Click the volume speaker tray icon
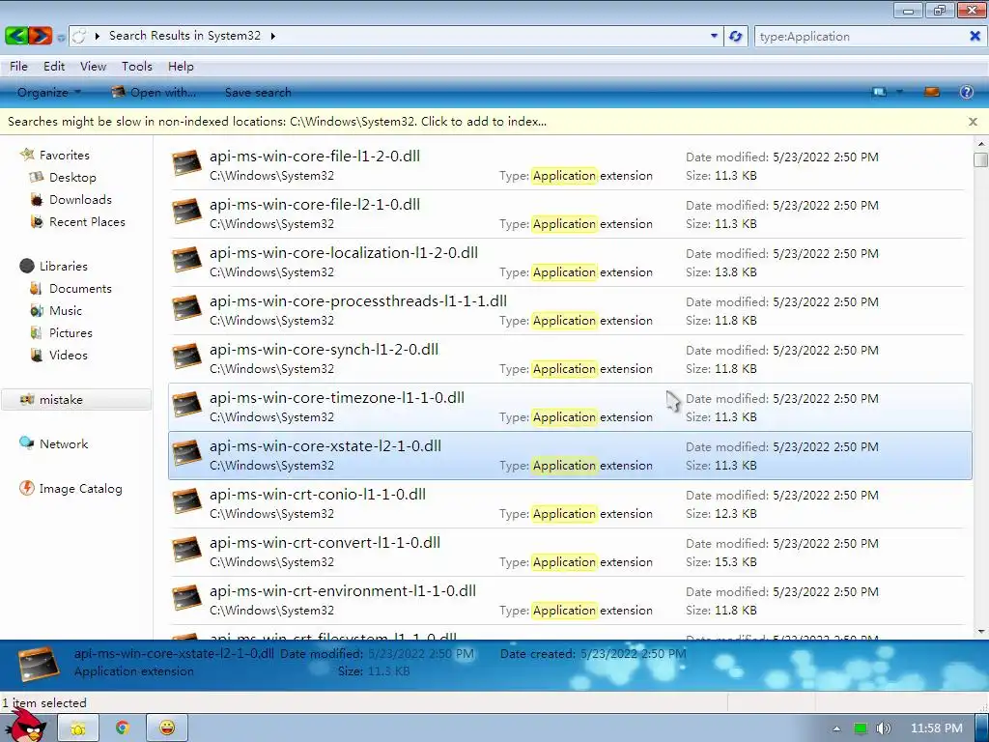This screenshot has width=989, height=742. pyautogui.click(x=883, y=728)
